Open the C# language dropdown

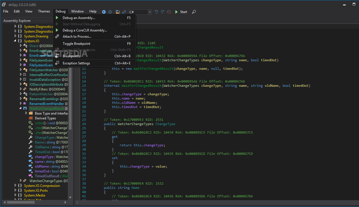(x=150, y=12)
